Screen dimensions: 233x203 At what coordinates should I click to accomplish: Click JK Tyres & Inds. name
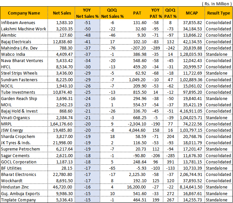16,143
